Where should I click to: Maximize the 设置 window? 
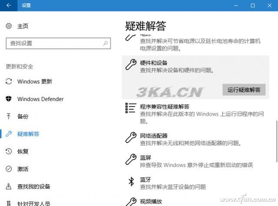(253, 6)
